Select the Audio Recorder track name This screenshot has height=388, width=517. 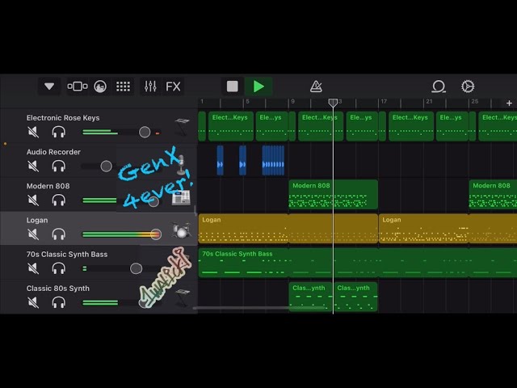53,152
